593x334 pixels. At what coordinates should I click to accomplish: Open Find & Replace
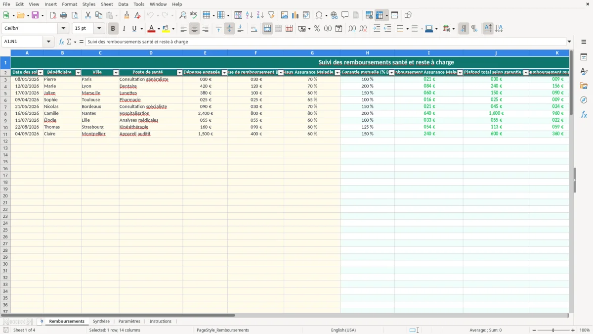pos(183,15)
